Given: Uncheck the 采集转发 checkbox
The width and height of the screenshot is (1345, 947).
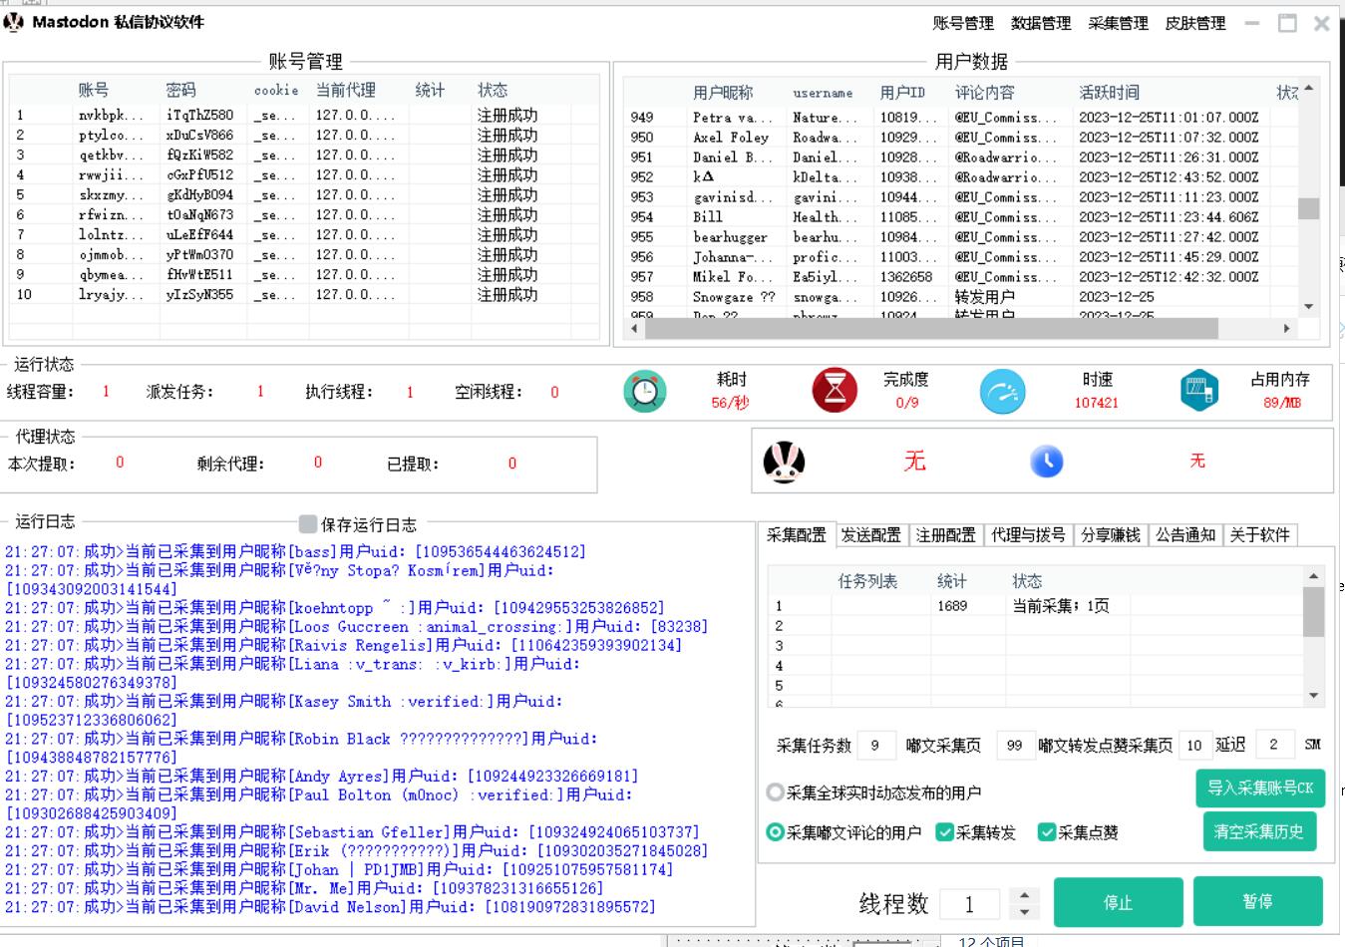Looking at the screenshot, I should [x=944, y=832].
